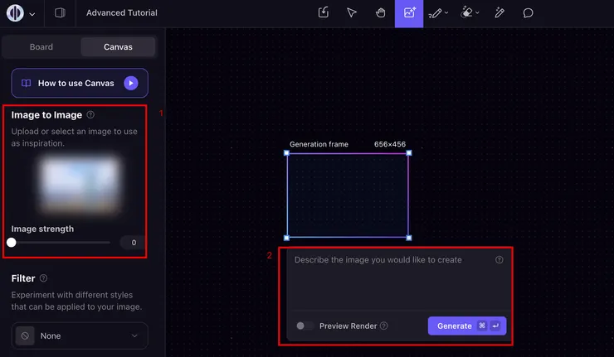
Task: Expand the eraser tool options chevron
Action: click(x=479, y=13)
